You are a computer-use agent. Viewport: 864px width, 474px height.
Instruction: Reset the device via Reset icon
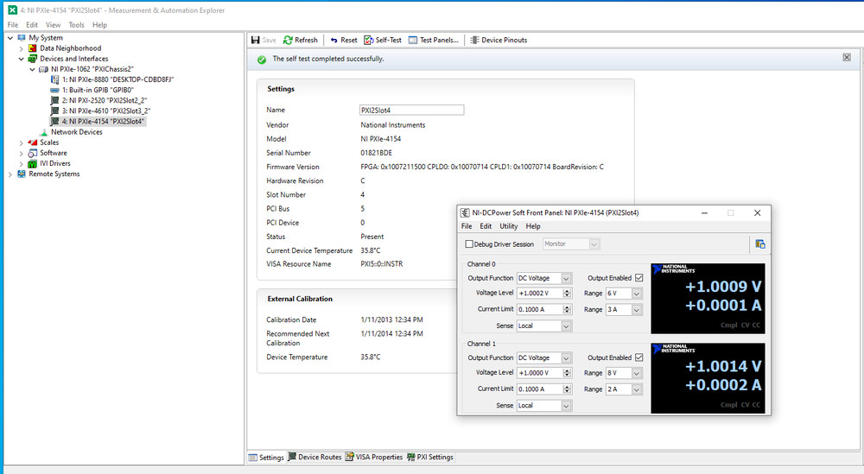[x=334, y=41]
